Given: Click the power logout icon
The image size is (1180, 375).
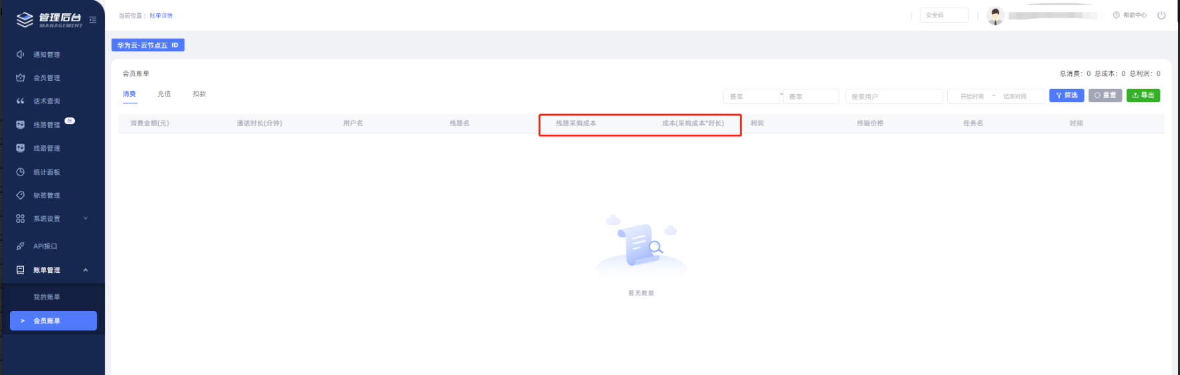Looking at the screenshot, I should 1161,15.
